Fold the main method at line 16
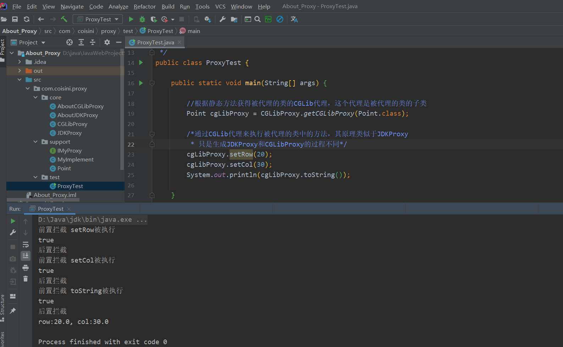 (x=152, y=83)
